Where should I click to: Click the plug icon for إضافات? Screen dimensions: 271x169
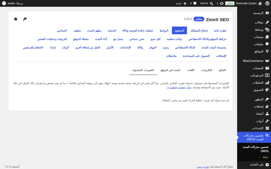pyautogui.click(x=267, y=106)
